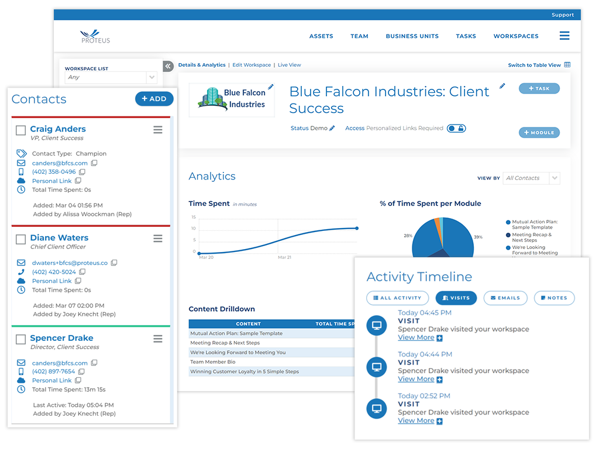
Task: Expand the 02:52 PM visit plus icon
Action: (439, 422)
